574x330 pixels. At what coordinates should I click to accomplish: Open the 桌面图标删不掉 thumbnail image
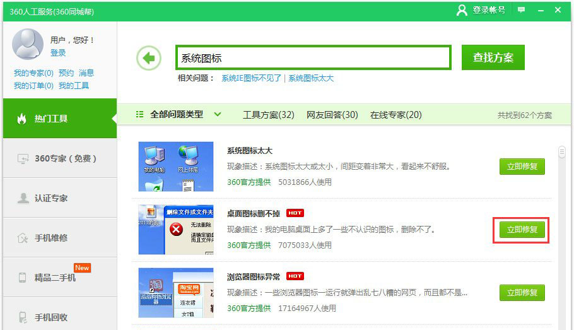tap(176, 230)
